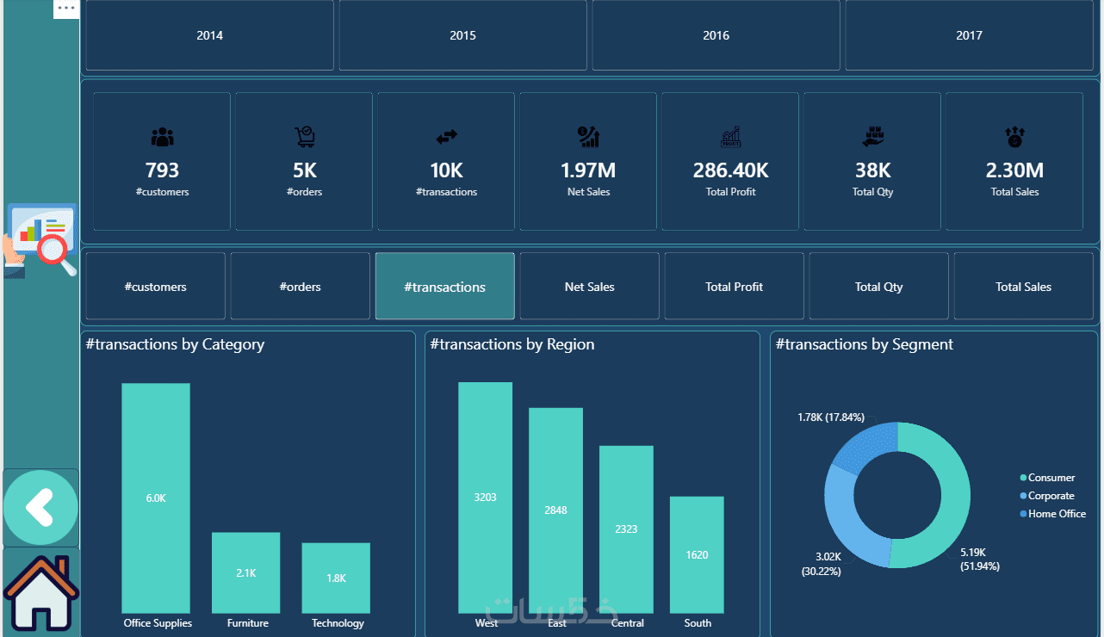Screen dimensions: 1104x637
Task: Click the 286.40K Total Profit value
Action: pyautogui.click(x=730, y=170)
